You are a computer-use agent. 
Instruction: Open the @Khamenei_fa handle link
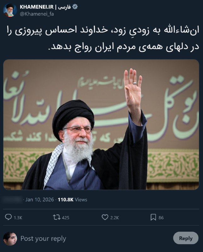tap(37, 14)
